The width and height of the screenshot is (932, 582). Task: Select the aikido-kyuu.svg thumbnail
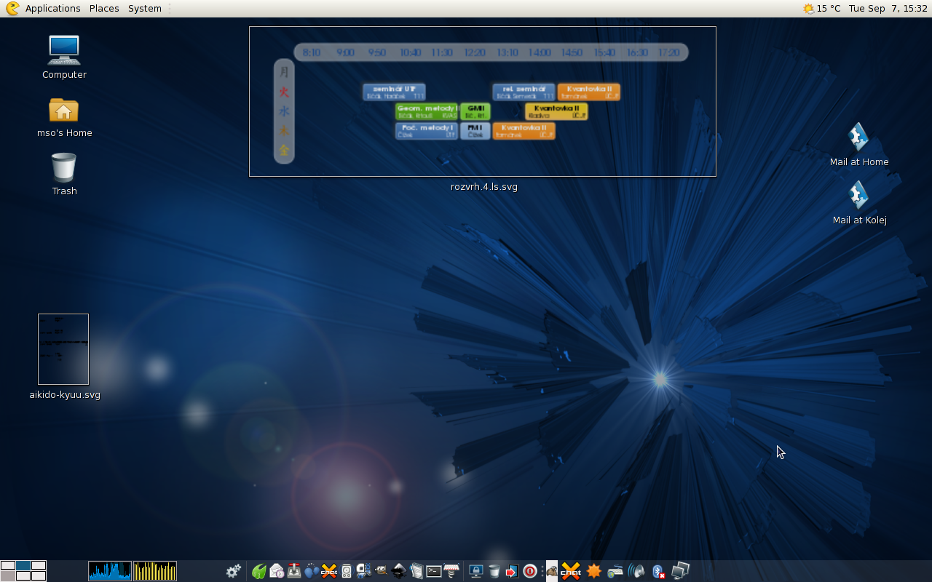[63, 349]
